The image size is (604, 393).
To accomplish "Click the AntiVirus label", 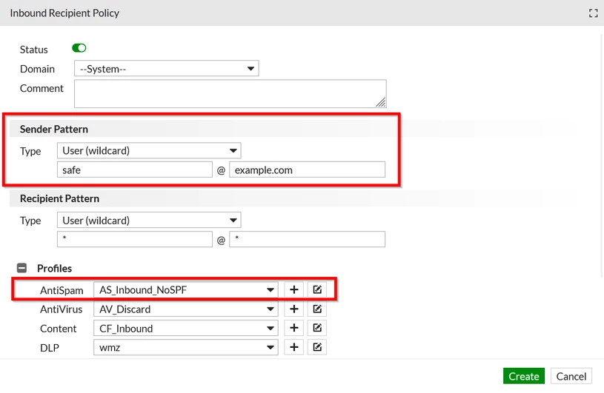I will click(x=62, y=309).
